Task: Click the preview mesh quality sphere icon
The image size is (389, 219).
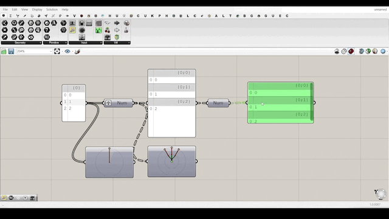Action: pos(375,51)
